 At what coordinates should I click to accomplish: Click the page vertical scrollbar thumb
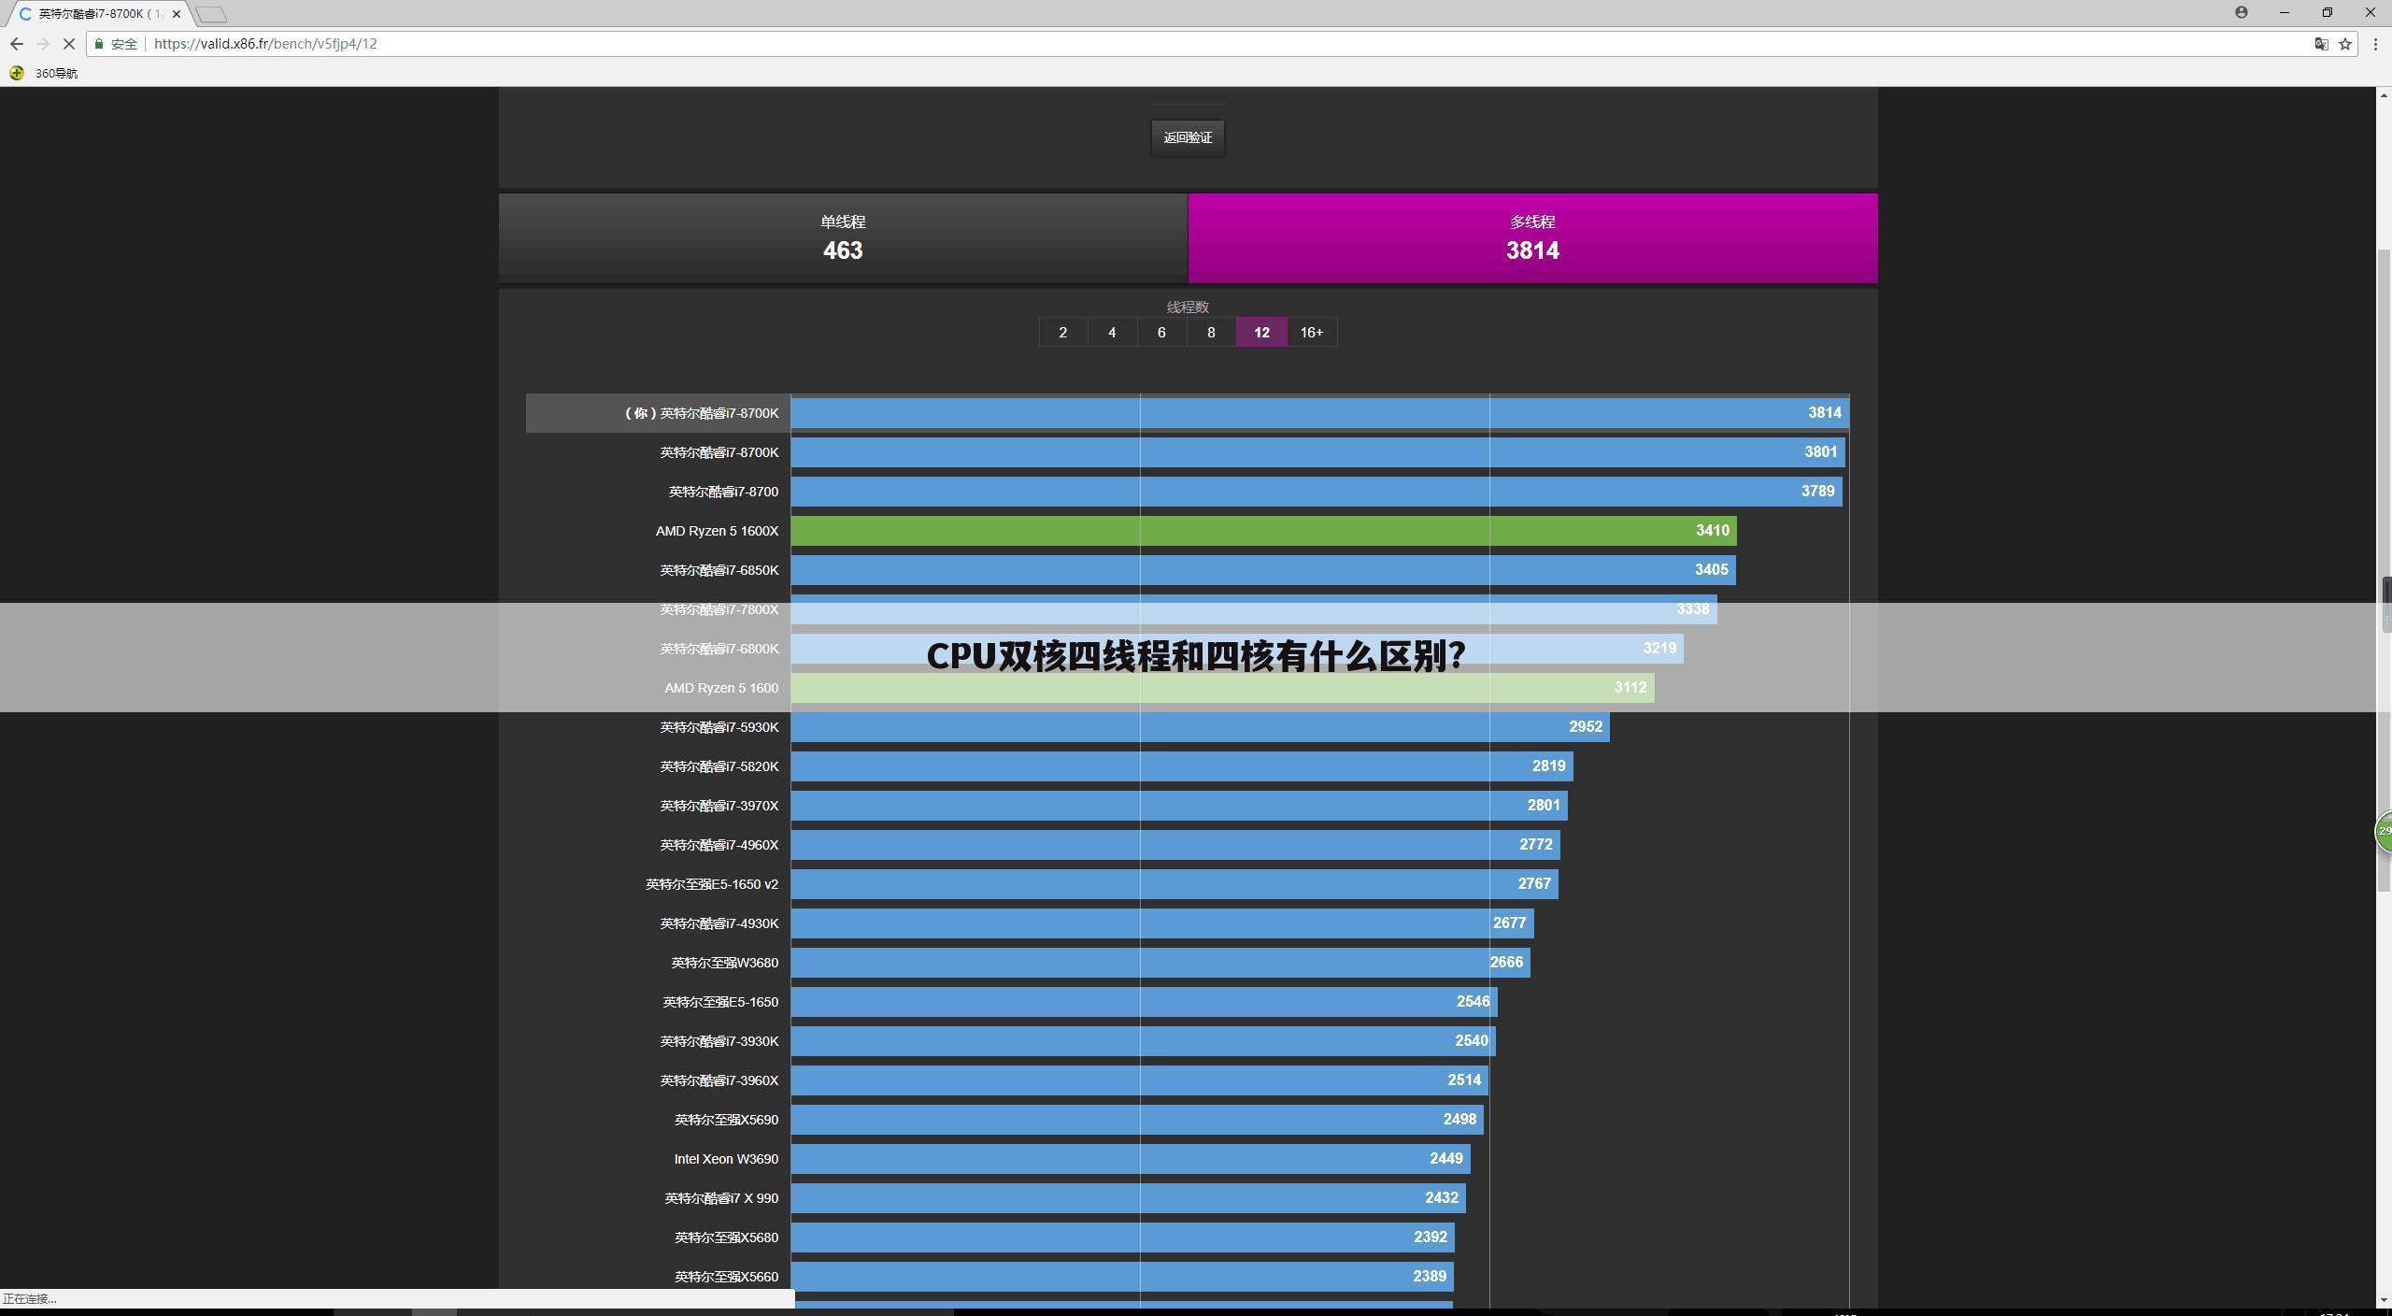2384,570
